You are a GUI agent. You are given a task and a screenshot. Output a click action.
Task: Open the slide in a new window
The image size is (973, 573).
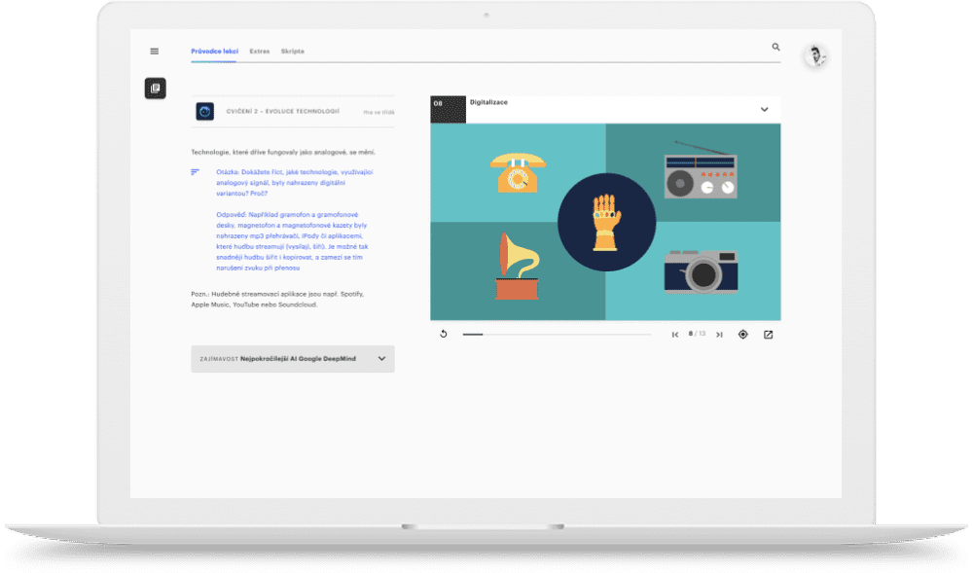pyautogui.click(x=768, y=334)
